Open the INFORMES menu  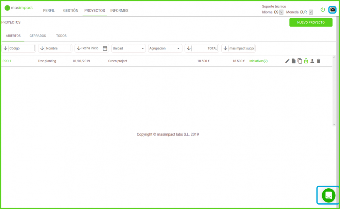tap(119, 11)
